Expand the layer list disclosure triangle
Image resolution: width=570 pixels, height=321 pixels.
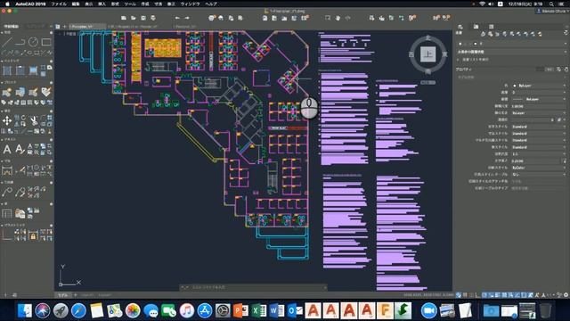[459, 60]
